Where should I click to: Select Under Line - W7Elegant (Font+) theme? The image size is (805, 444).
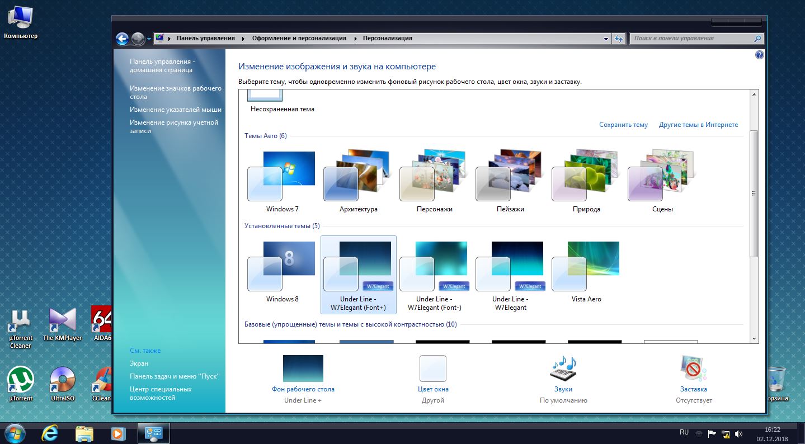(359, 275)
